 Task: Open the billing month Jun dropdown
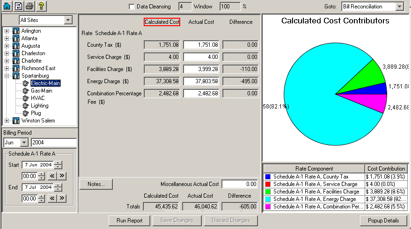tap(24, 143)
